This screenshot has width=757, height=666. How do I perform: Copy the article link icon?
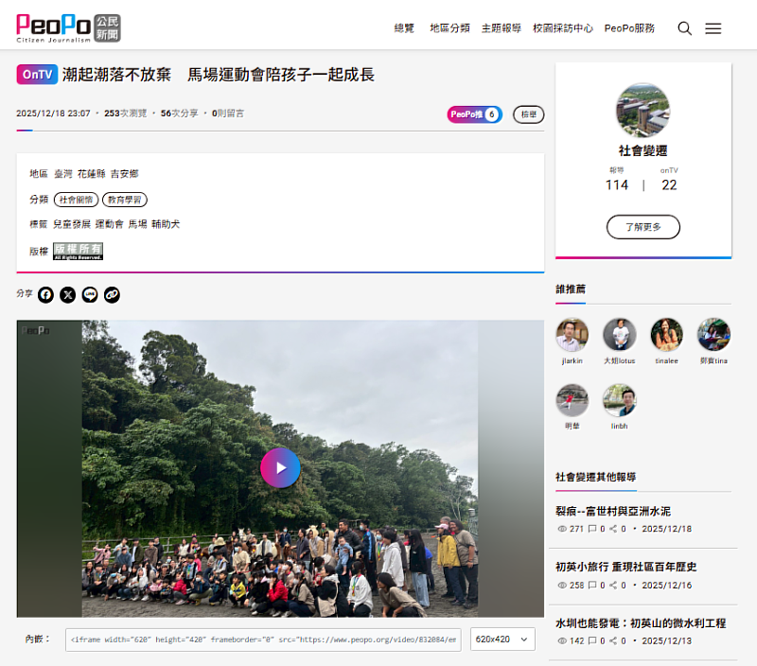[x=112, y=294]
